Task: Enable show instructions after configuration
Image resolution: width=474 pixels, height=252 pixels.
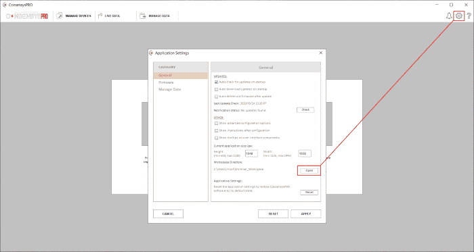Action: tap(216, 130)
